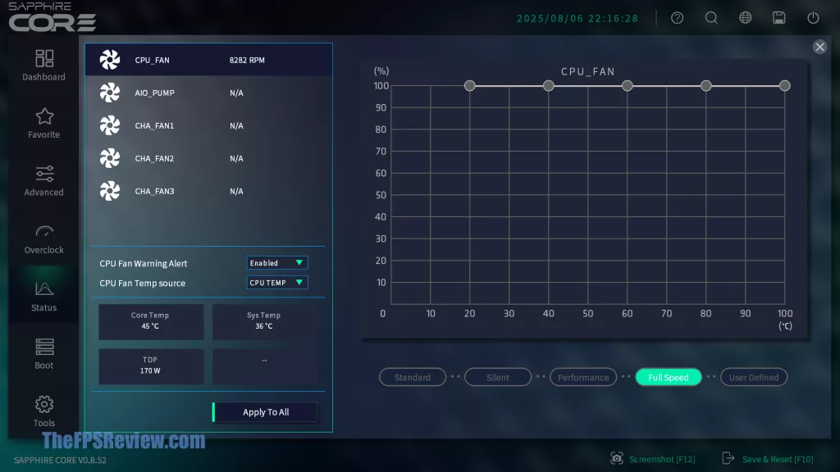
Task: Click fan curve point at 100°C
Action: coord(785,85)
